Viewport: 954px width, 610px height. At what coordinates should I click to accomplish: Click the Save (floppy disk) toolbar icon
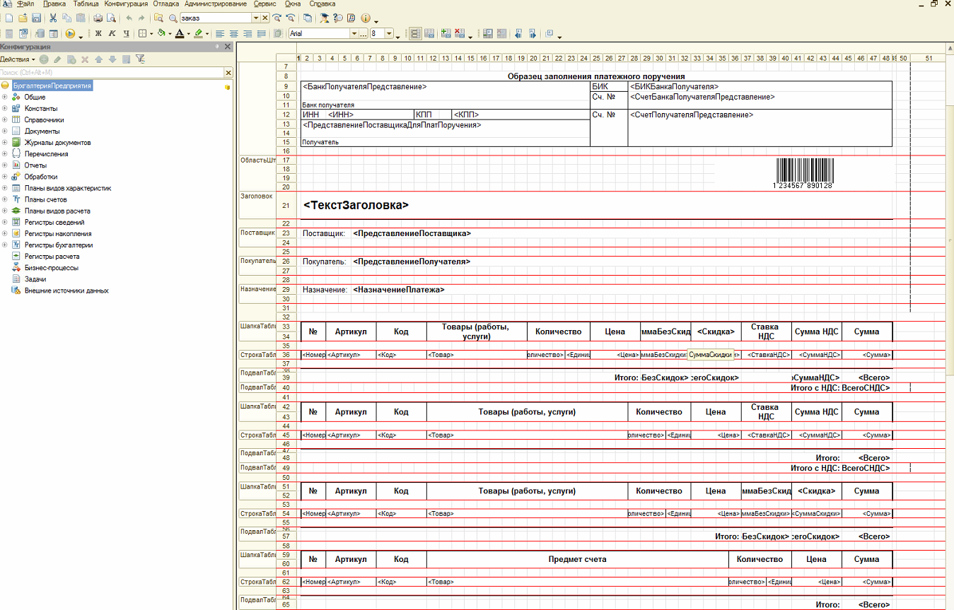click(37, 18)
